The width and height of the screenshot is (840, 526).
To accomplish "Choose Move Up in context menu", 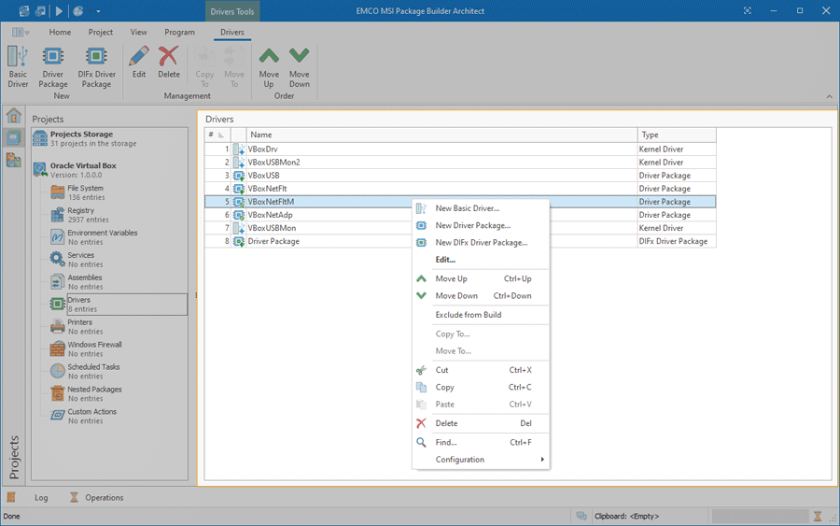I will coord(481,278).
